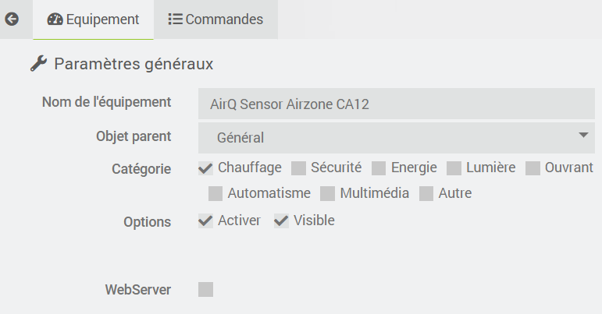602x314 pixels.
Task: Check the Multimédia category box
Action: tap(327, 193)
